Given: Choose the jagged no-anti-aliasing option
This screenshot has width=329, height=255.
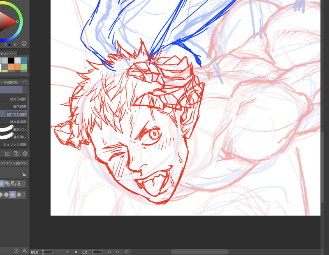Looking at the screenshot, I should pyautogui.click(x=1, y=195).
